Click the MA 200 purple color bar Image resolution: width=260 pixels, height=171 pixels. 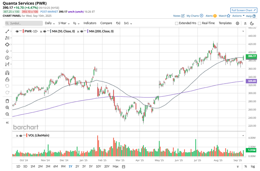click(x=88, y=31)
